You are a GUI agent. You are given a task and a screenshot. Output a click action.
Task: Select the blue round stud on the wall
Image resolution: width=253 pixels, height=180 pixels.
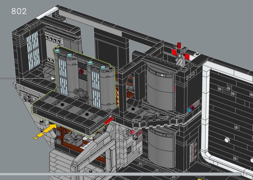click(x=189, y=110)
